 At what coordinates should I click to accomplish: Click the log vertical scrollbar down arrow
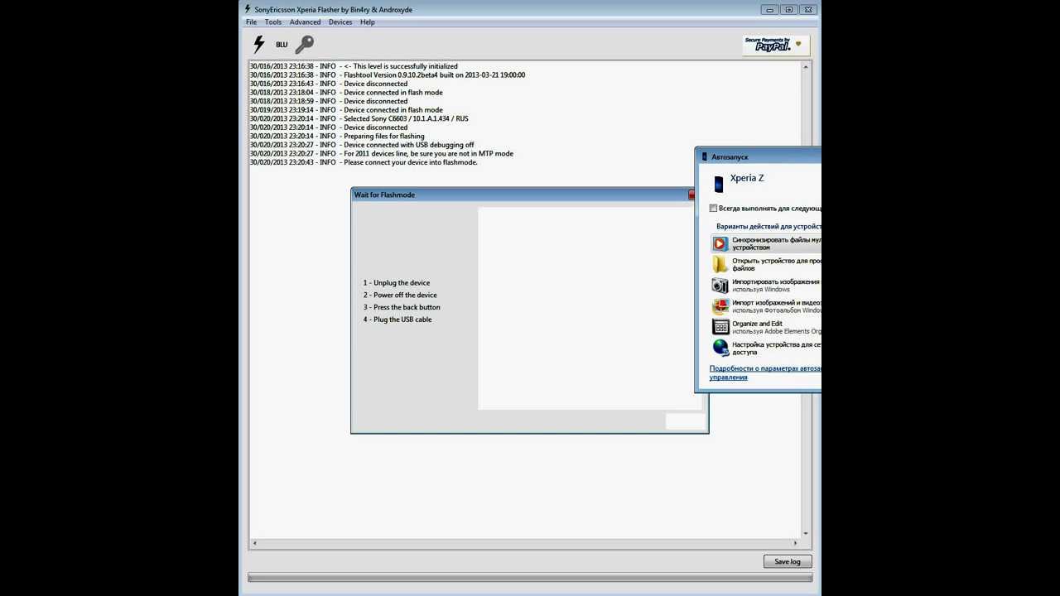805,534
